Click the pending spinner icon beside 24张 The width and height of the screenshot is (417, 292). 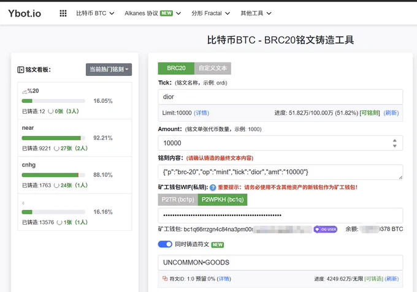click(x=56, y=185)
